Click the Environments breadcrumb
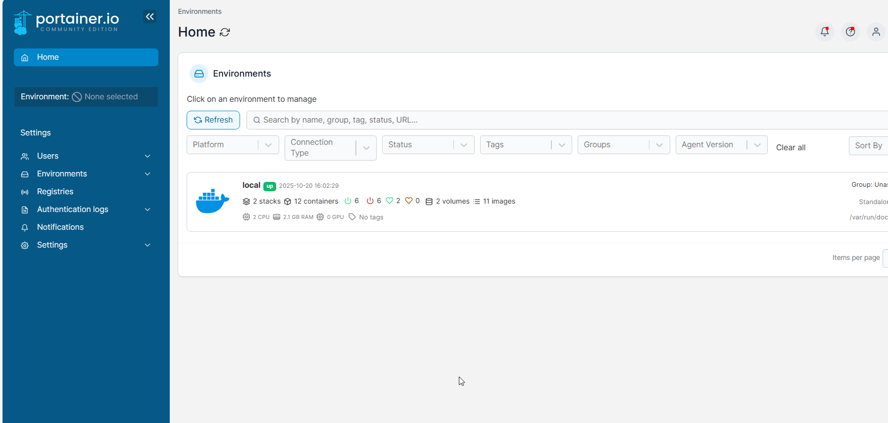Screen dimensions: 888x423 199,11
